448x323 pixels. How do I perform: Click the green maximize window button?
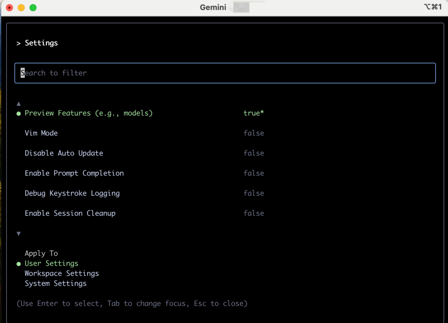coord(33,7)
